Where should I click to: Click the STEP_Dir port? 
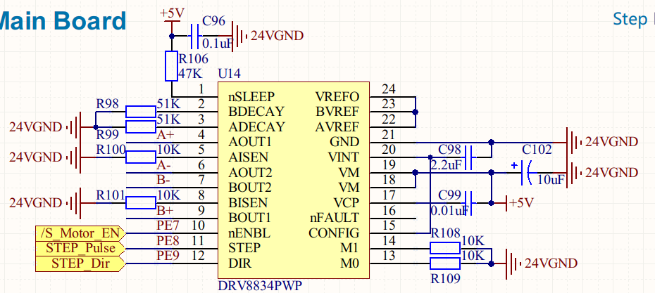80,263
